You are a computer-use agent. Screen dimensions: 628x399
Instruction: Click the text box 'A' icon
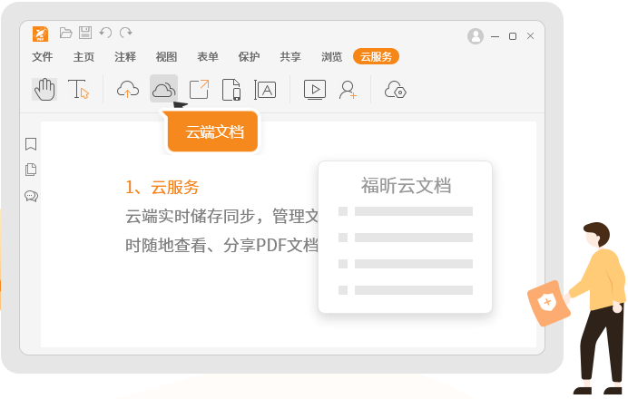point(265,90)
